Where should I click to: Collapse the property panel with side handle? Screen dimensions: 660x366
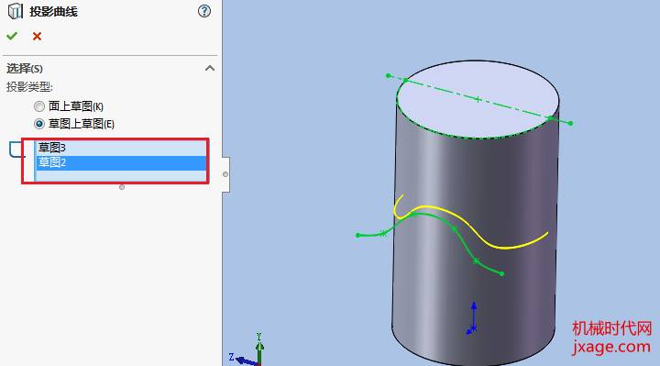225,174
